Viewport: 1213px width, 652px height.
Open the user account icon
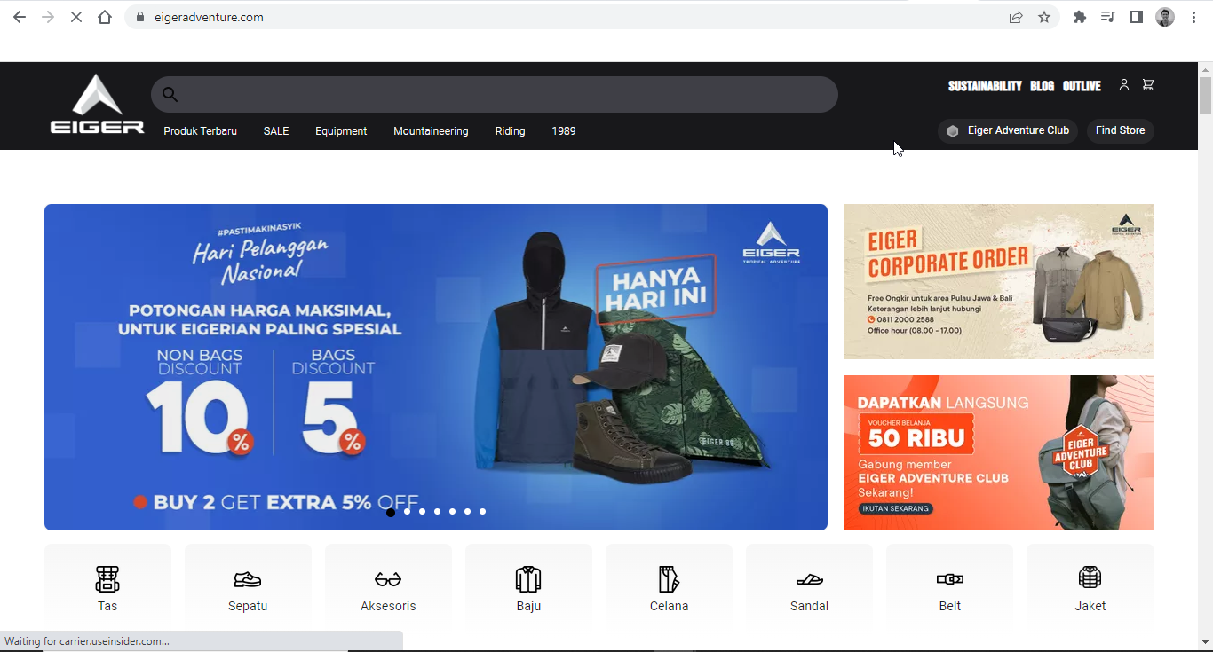1123,85
